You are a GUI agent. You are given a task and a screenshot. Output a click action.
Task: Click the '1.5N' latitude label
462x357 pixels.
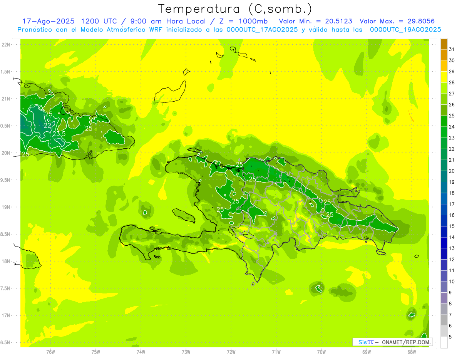pyautogui.click(x=6, y=72)
